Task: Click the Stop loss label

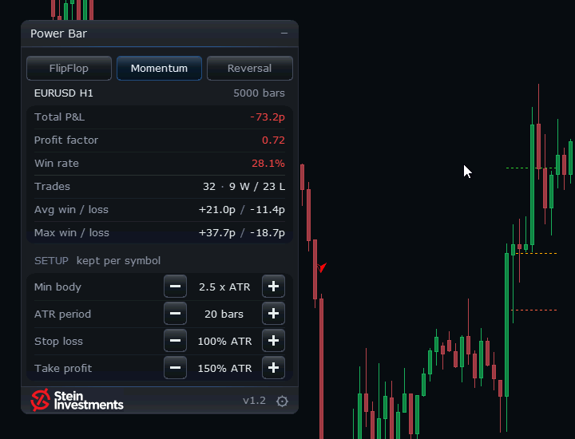Action: pyautogui.click(x=58, y=341)
